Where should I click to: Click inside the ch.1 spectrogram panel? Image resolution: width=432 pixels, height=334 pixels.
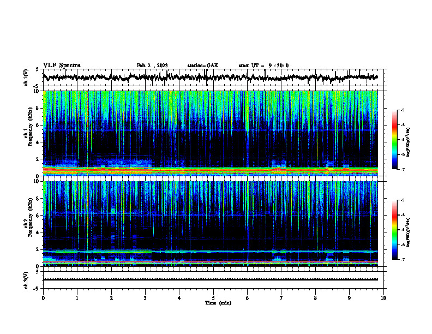click(x=210, y=133)
